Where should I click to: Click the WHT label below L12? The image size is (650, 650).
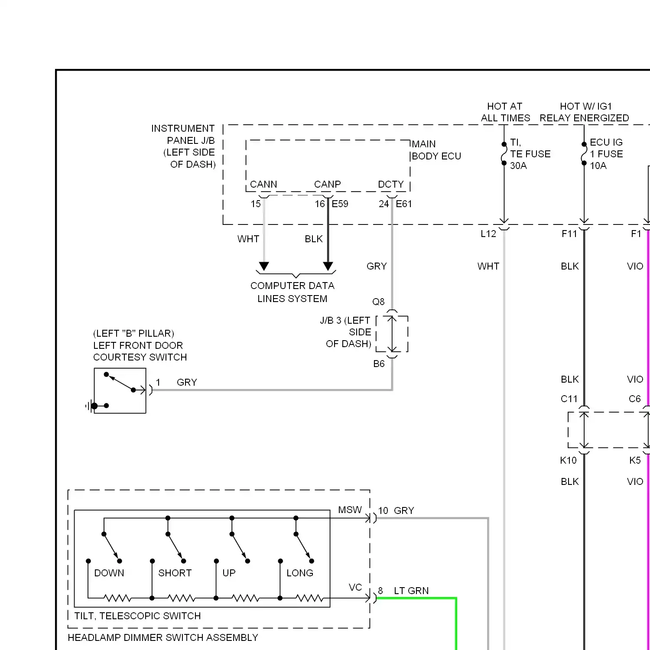(x=488, y=266)
